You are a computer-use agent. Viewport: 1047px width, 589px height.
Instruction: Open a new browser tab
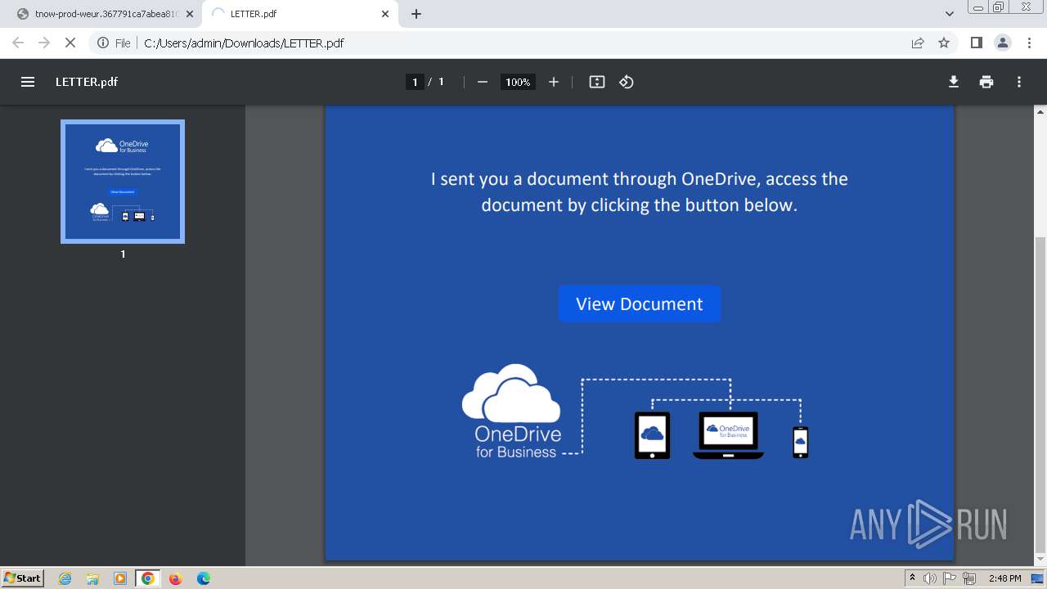[416, 14]
